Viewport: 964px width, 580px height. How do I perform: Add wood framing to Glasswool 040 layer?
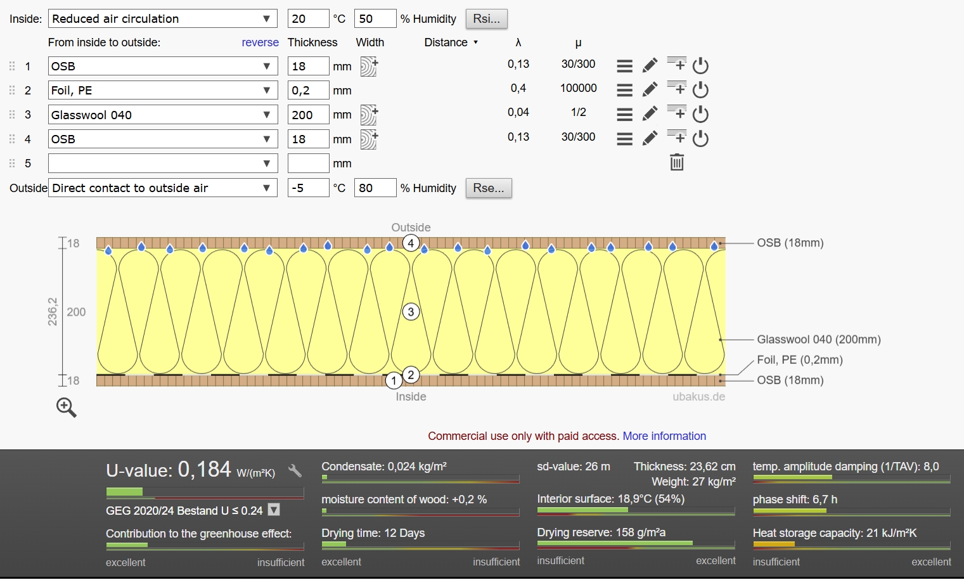pyautogui.click(x=369, y=115)
